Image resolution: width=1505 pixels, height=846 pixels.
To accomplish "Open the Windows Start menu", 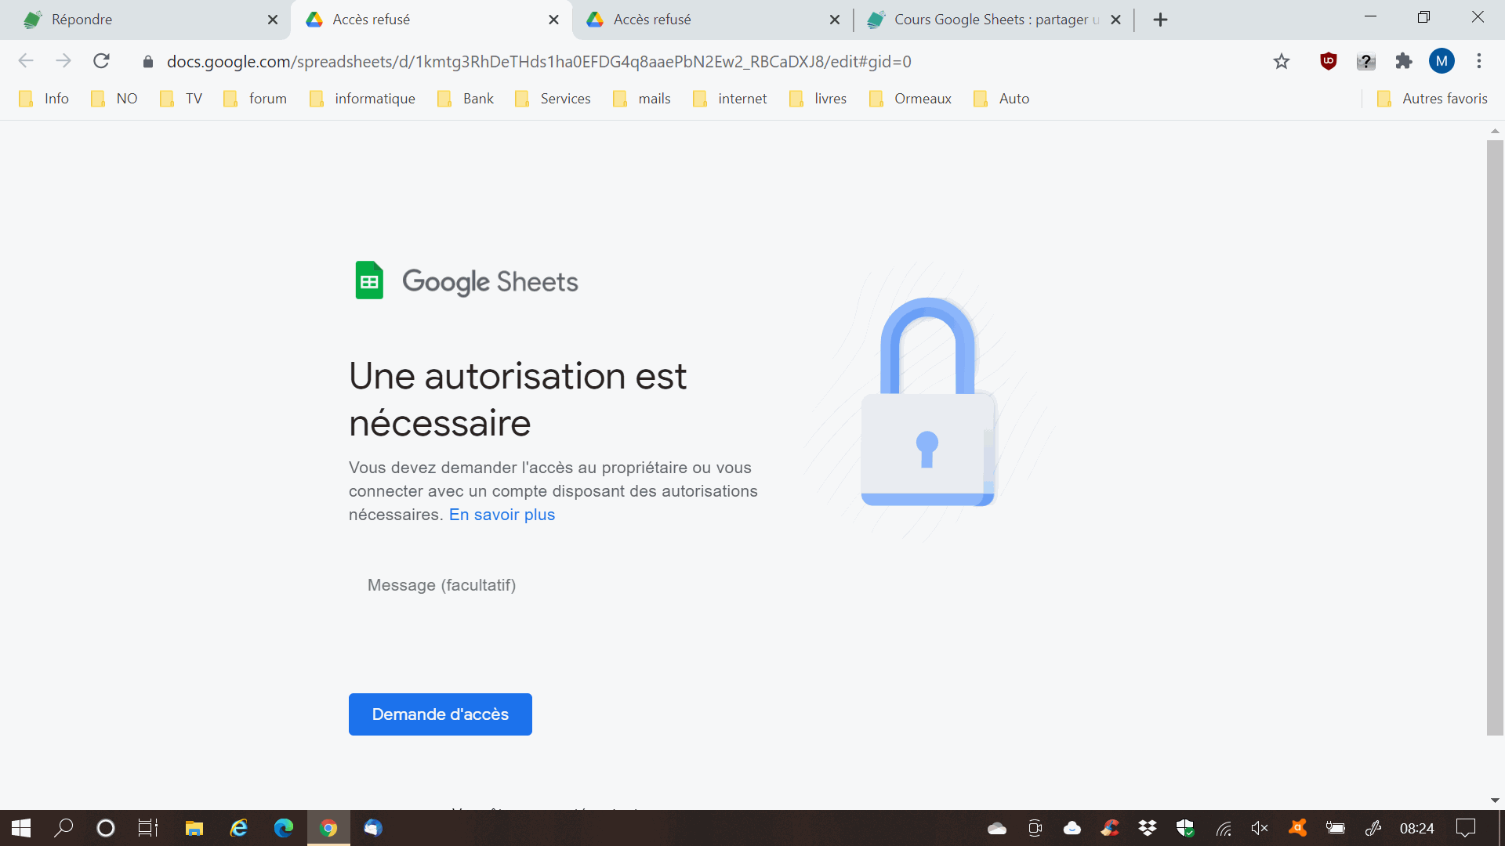I will tap(21, 828).
